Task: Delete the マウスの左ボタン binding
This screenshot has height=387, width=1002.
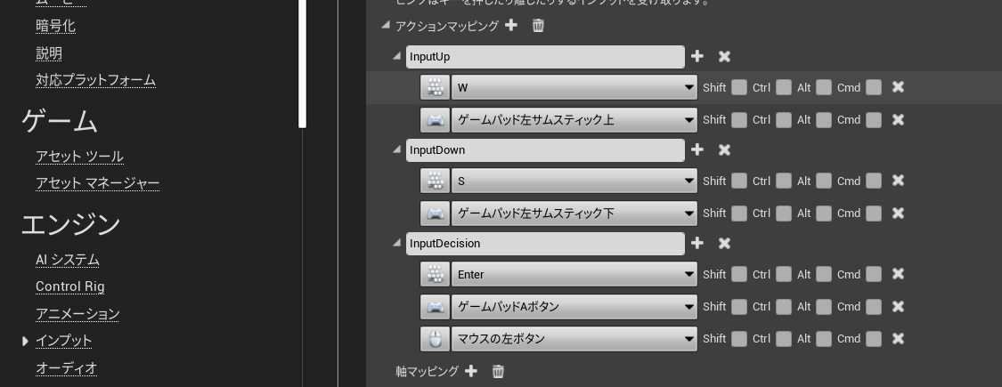Action: point(898,338)
